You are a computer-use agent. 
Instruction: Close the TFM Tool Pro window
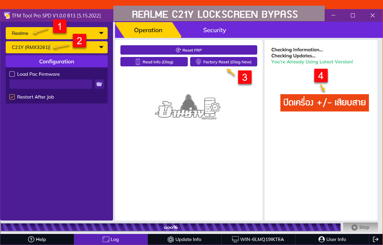[373, 15]
